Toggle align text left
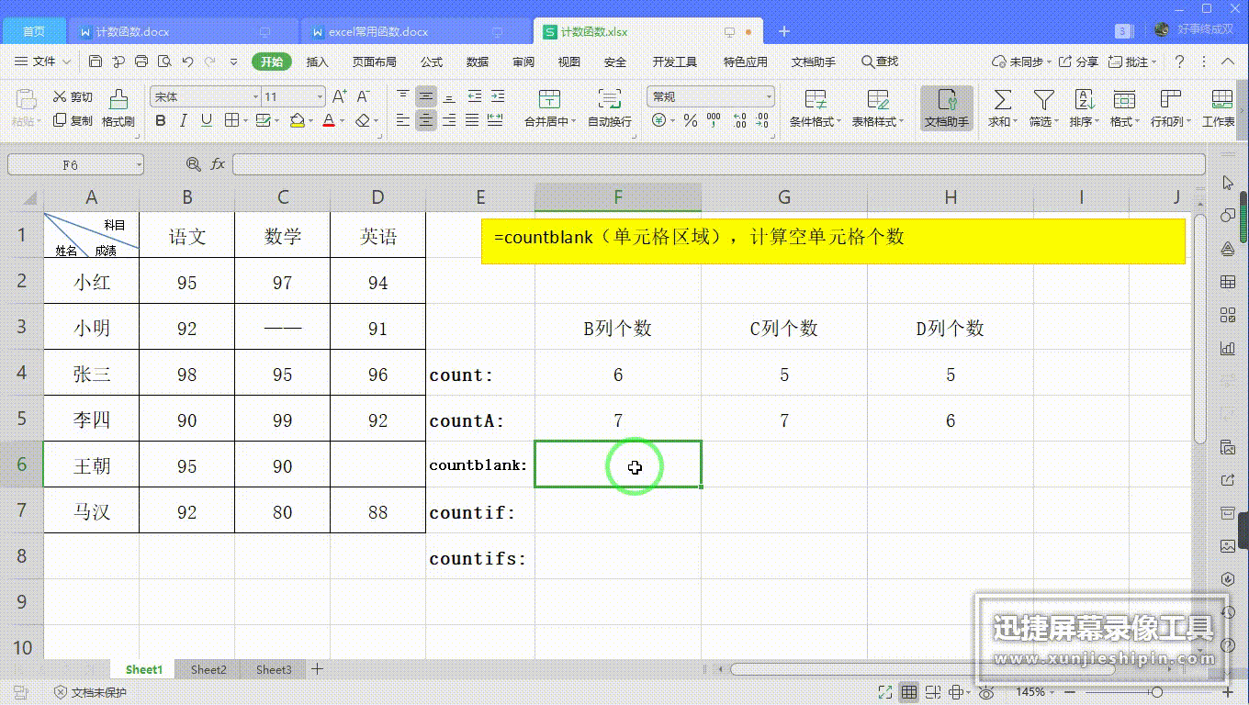The width and height of the screenshot is (1249, 705). coord(403,120)
